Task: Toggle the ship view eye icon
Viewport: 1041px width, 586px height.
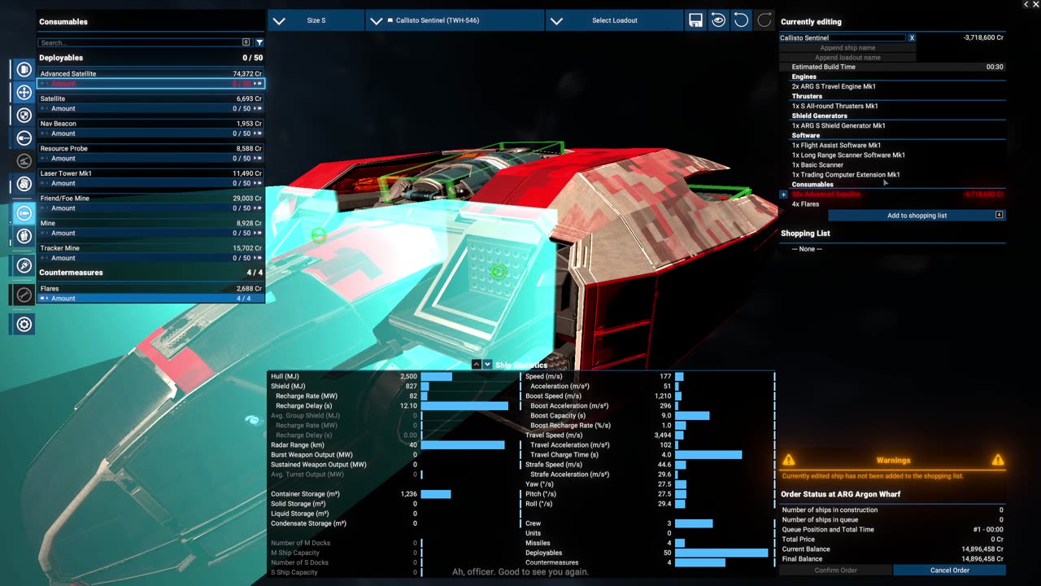Action: click(718, 20)
